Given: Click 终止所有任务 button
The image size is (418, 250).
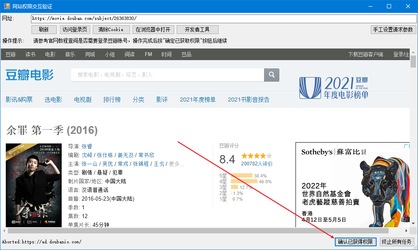Looking at the screenshot, I should [x=396, y=242].
